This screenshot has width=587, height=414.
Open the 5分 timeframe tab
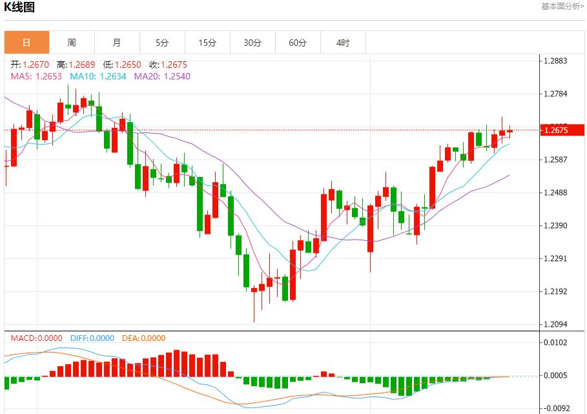coord(162,43)
